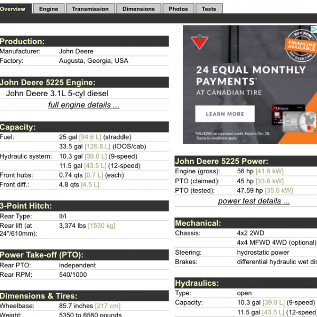317x317 pixels.
Task: Click the Rear PTO value 'independent'
Action: pyautogui.click(x=78, y=265)
